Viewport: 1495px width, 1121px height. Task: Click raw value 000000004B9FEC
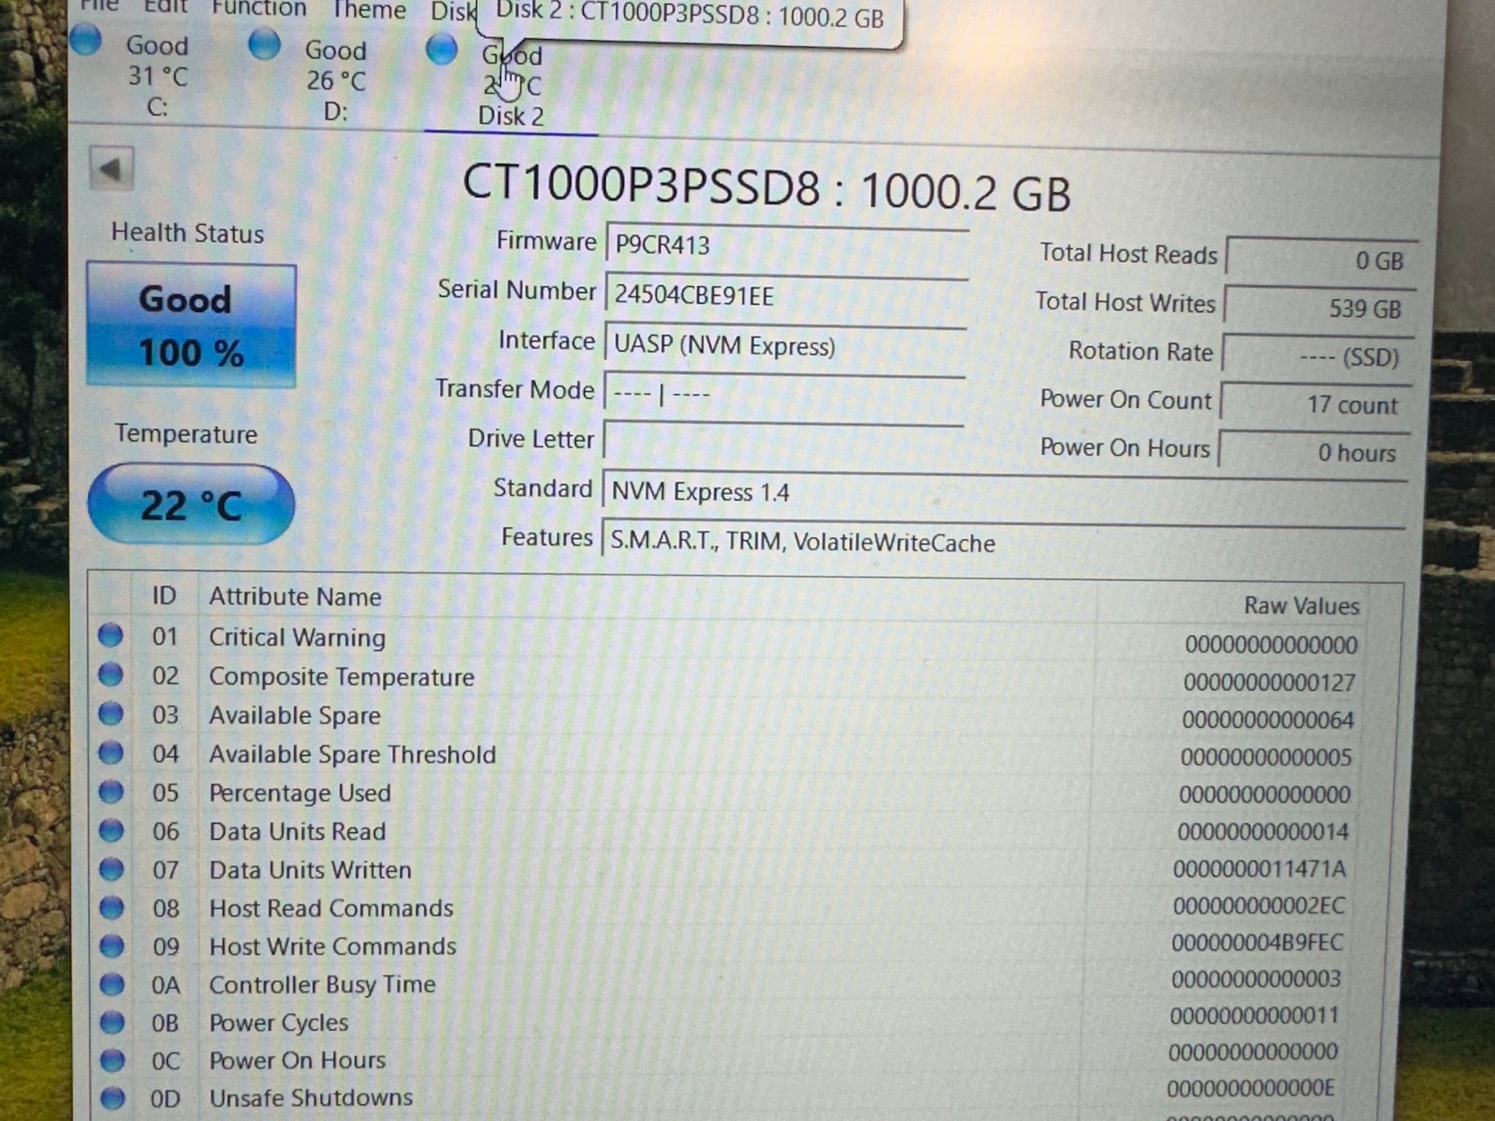pos(1257,942)
